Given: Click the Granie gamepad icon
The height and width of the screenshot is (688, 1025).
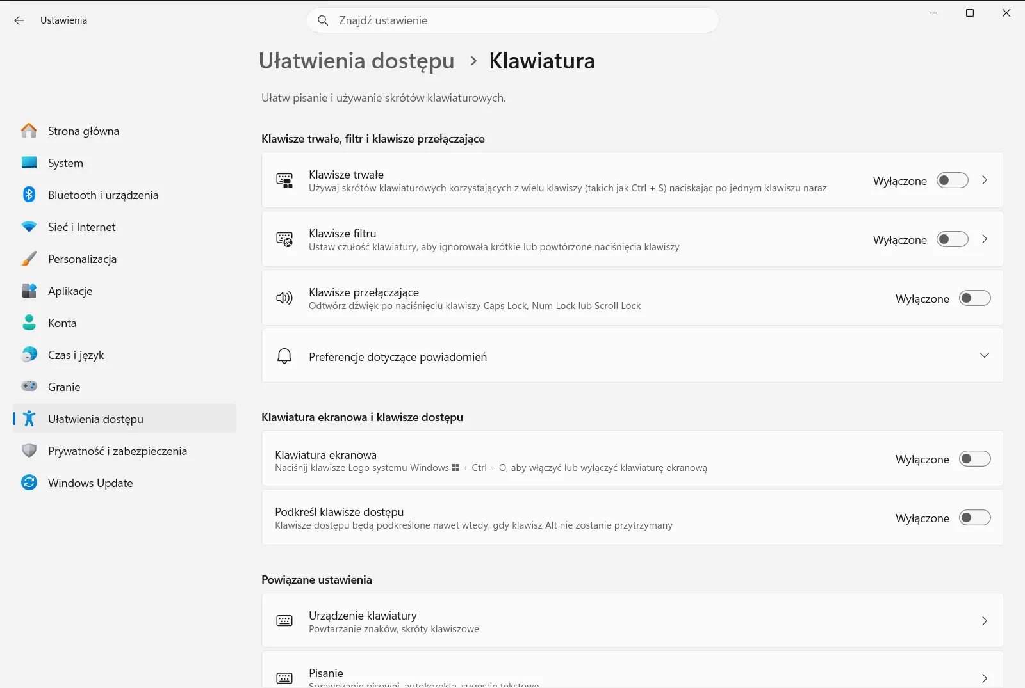Looking at the screenshot, I should pos(29,386).
